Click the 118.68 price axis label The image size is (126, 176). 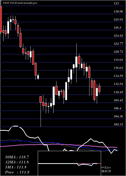tap(118, 60)
